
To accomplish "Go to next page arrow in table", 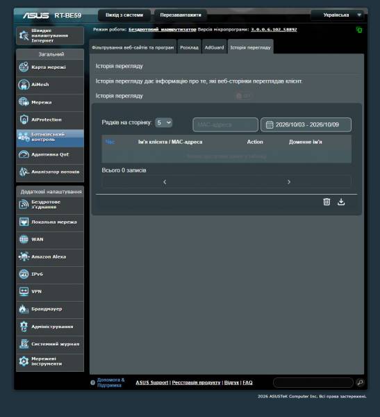I will [x=289, y=182].
